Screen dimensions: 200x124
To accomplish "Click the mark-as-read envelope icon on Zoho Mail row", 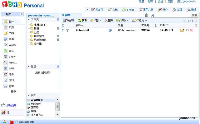I will [182, 30].
